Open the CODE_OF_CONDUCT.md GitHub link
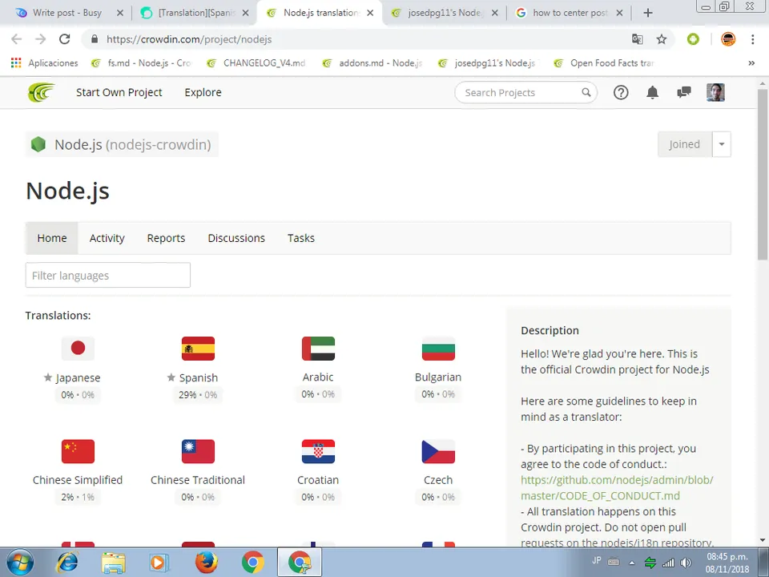The image size is (769, 577). [x=617, y=488]
